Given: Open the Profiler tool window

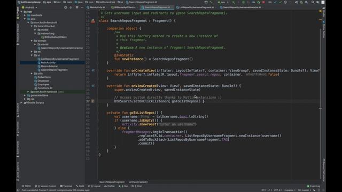Looking at the screenshot, I should (110, 186).
